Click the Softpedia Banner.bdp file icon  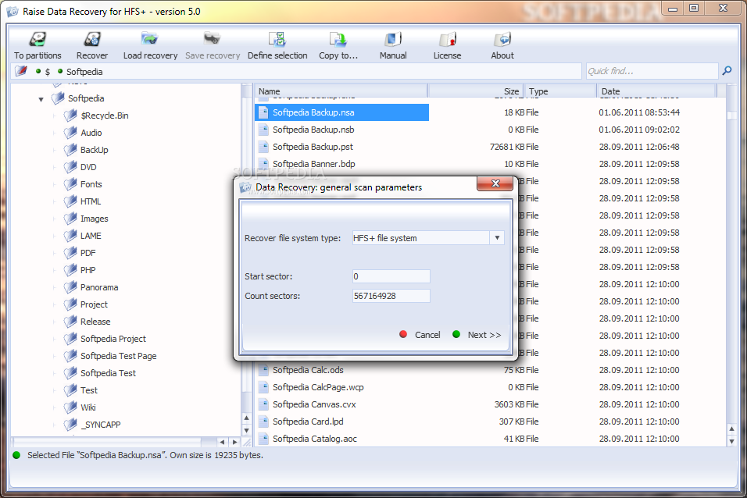[x=263, y=164]
